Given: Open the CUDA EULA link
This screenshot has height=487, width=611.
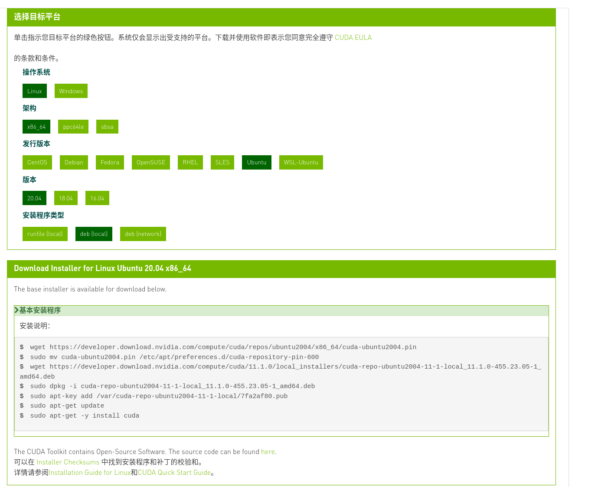Looking at the screenshot, I should click(353, 37).
